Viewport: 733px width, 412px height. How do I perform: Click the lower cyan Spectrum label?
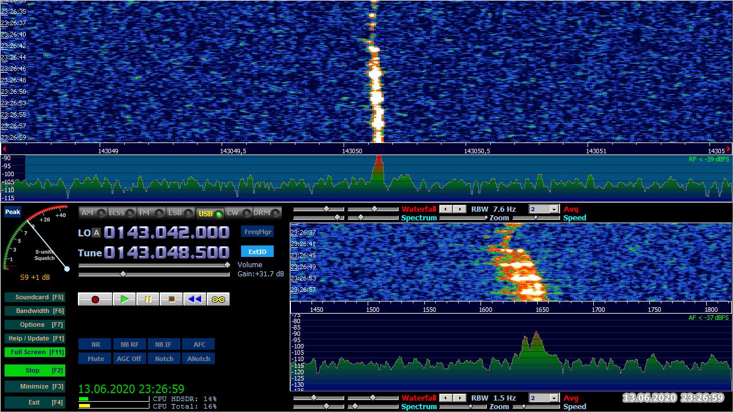pos(419,407)
